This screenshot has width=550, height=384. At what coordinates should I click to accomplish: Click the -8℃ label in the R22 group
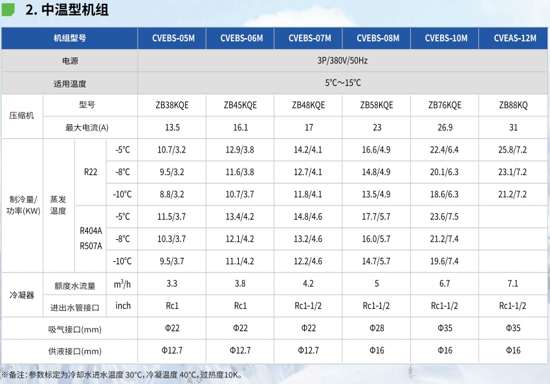click(123, 172)
